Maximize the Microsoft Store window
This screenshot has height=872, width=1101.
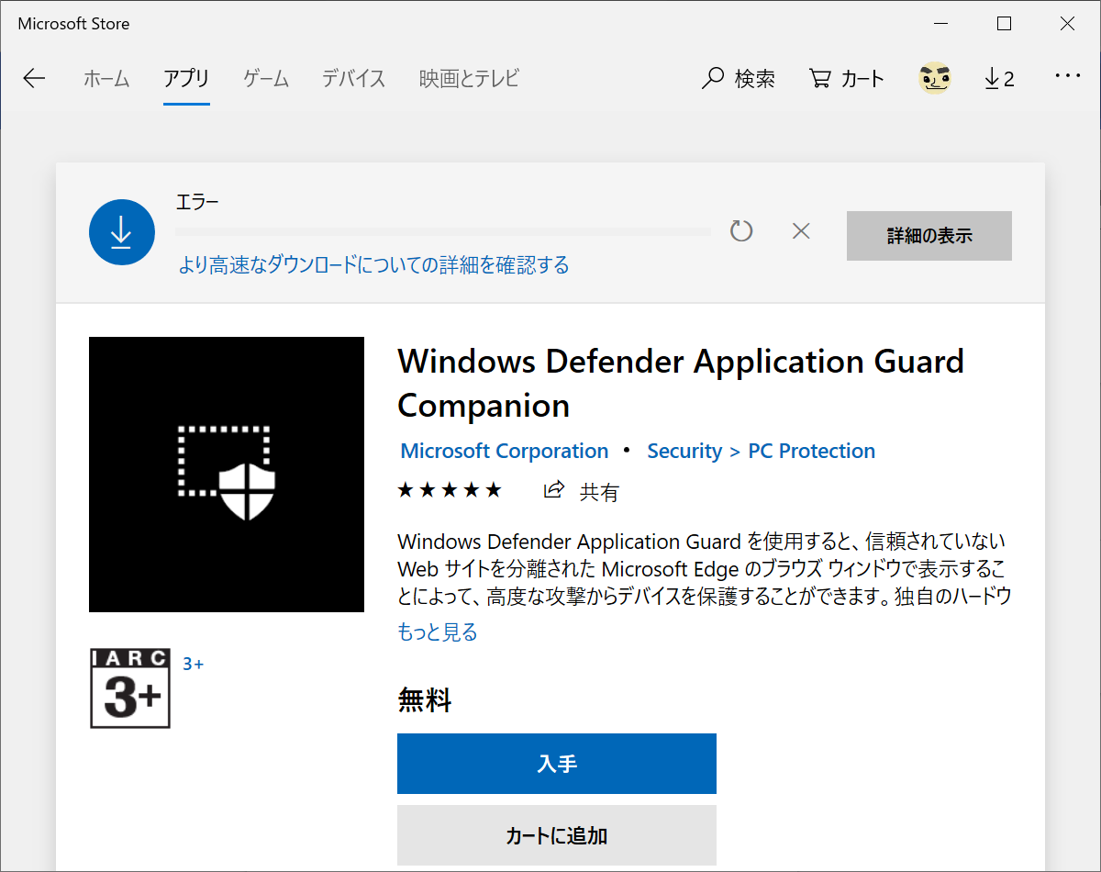pyautogui.click(x=1005, y=24)
